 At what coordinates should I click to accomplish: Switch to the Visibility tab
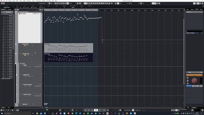coord(9,10)
